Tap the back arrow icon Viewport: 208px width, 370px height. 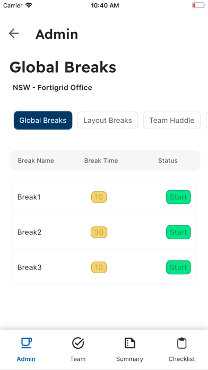pyautogui.click(x=14, y=33)
